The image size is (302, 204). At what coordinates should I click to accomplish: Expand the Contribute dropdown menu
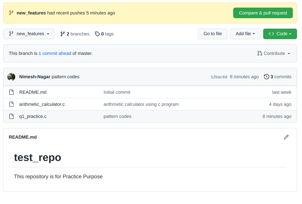tap(274, 53)
